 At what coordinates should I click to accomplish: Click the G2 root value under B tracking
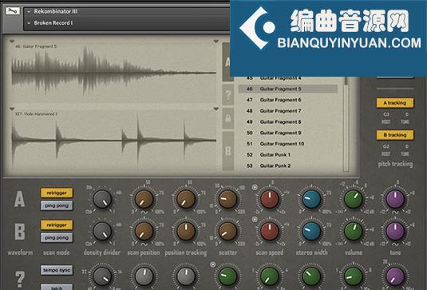pos(385,147)
